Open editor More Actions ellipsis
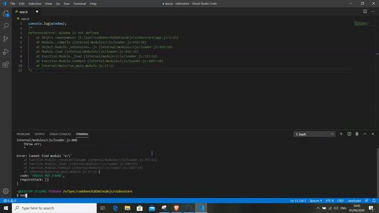 pyautogui.click(x=372, y=11)
